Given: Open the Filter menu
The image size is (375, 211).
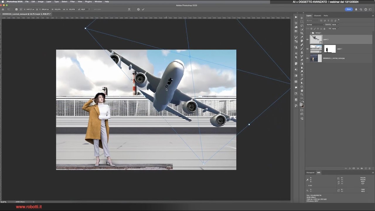Looking at the screenshot, I should (x=72, y=1).
